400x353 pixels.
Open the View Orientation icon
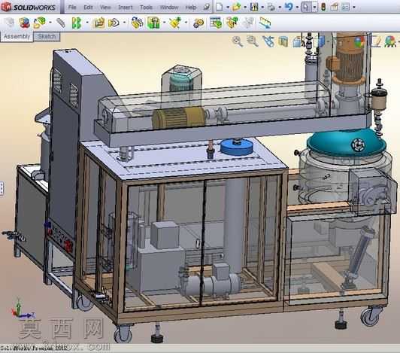click(x=297, y=41)
